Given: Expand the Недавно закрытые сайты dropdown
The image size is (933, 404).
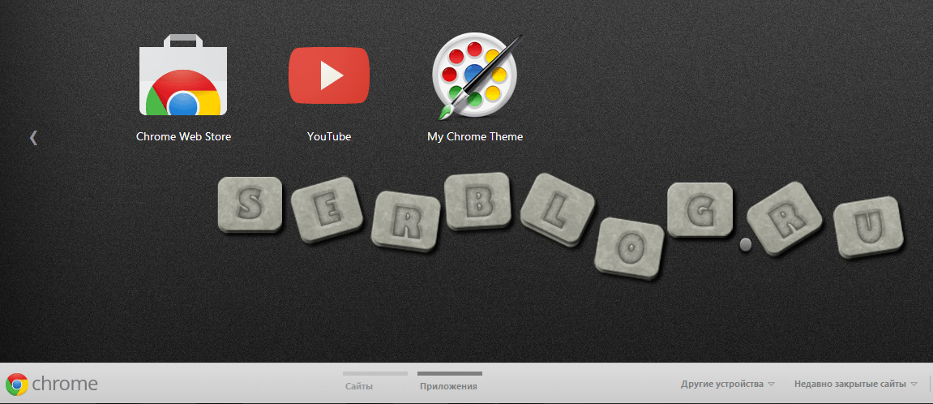Looking at the screenshot, I should [856, 385].
